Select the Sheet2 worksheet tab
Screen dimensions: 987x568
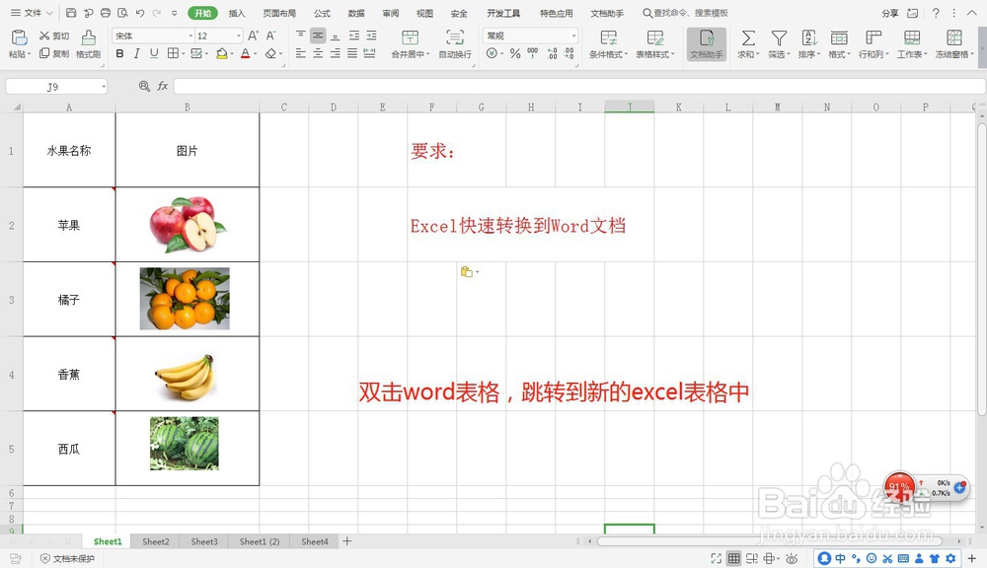pos(155,541)
